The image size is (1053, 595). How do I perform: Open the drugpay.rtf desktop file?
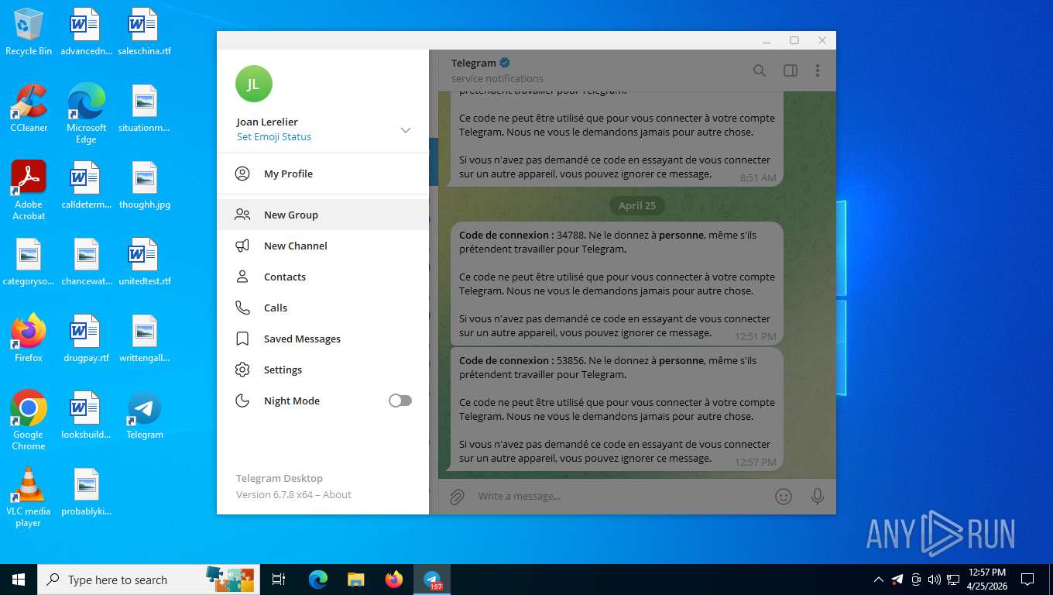[86, 339]
